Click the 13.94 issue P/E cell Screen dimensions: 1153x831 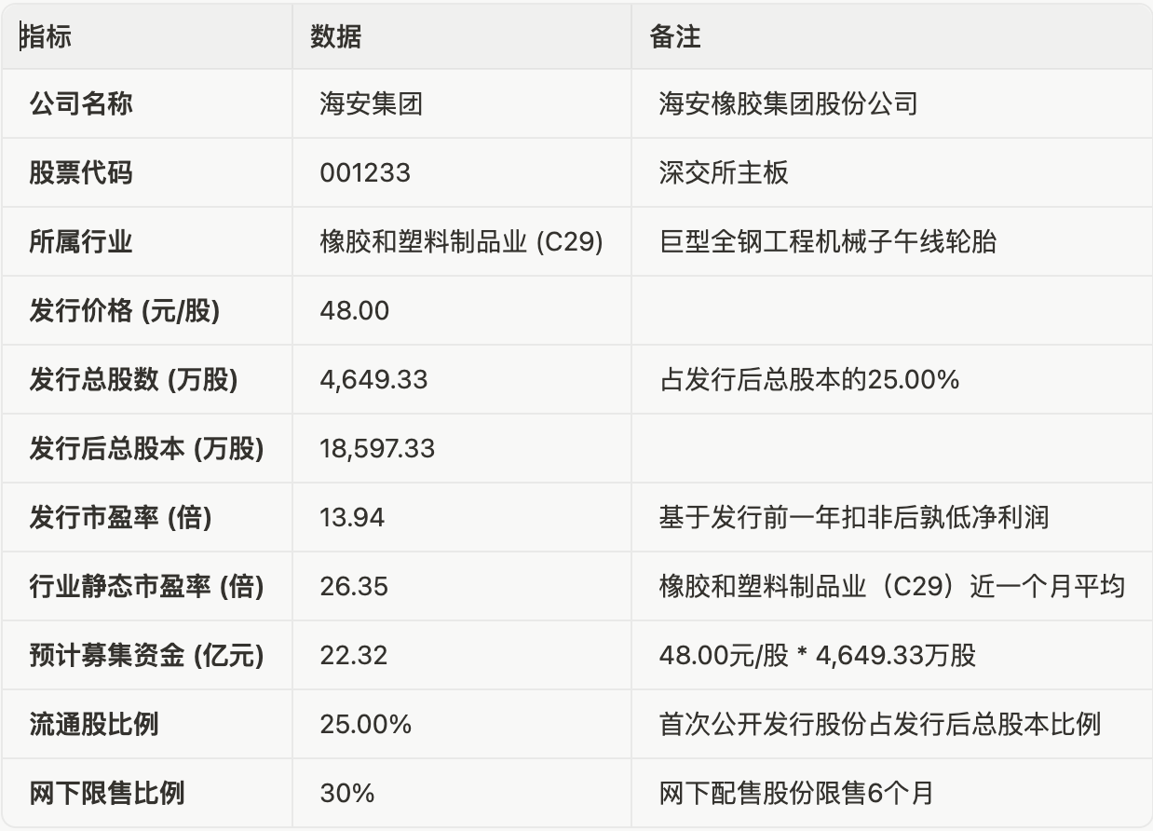[x=352, y=518]
